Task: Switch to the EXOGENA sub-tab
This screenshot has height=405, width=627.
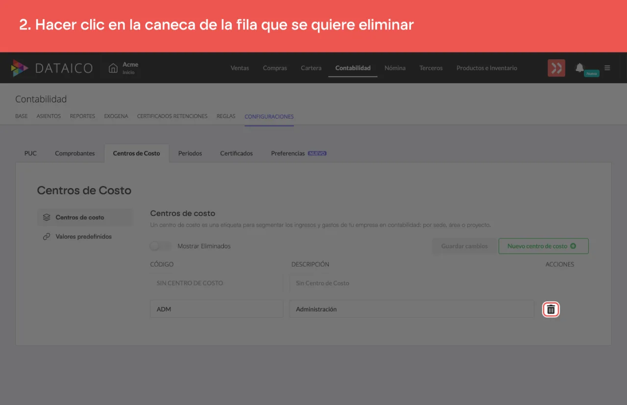Action: pos(116,117)
